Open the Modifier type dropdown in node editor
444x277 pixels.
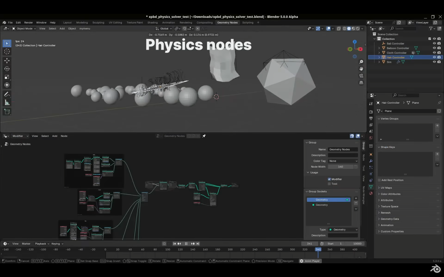click(20, 136)
